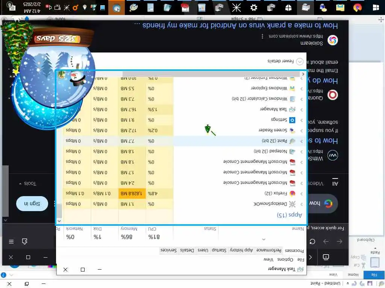Expand the Paint (32 bit) row chevron

[x=302, y=141]
